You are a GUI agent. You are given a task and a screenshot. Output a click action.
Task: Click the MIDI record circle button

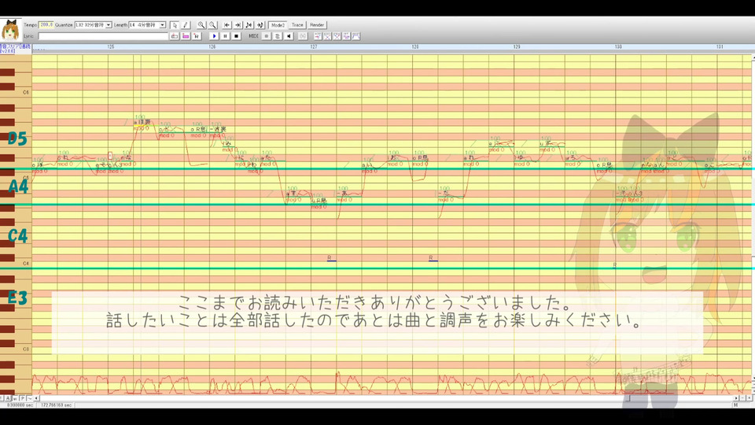coord(267,36)
